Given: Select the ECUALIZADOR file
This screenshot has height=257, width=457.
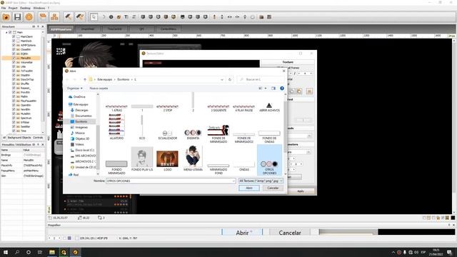Looking at the screenshot, I should coord(167,135).
